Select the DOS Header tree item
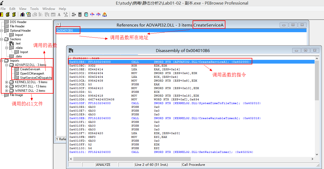The image size is (324, 169). coord(18,22)
